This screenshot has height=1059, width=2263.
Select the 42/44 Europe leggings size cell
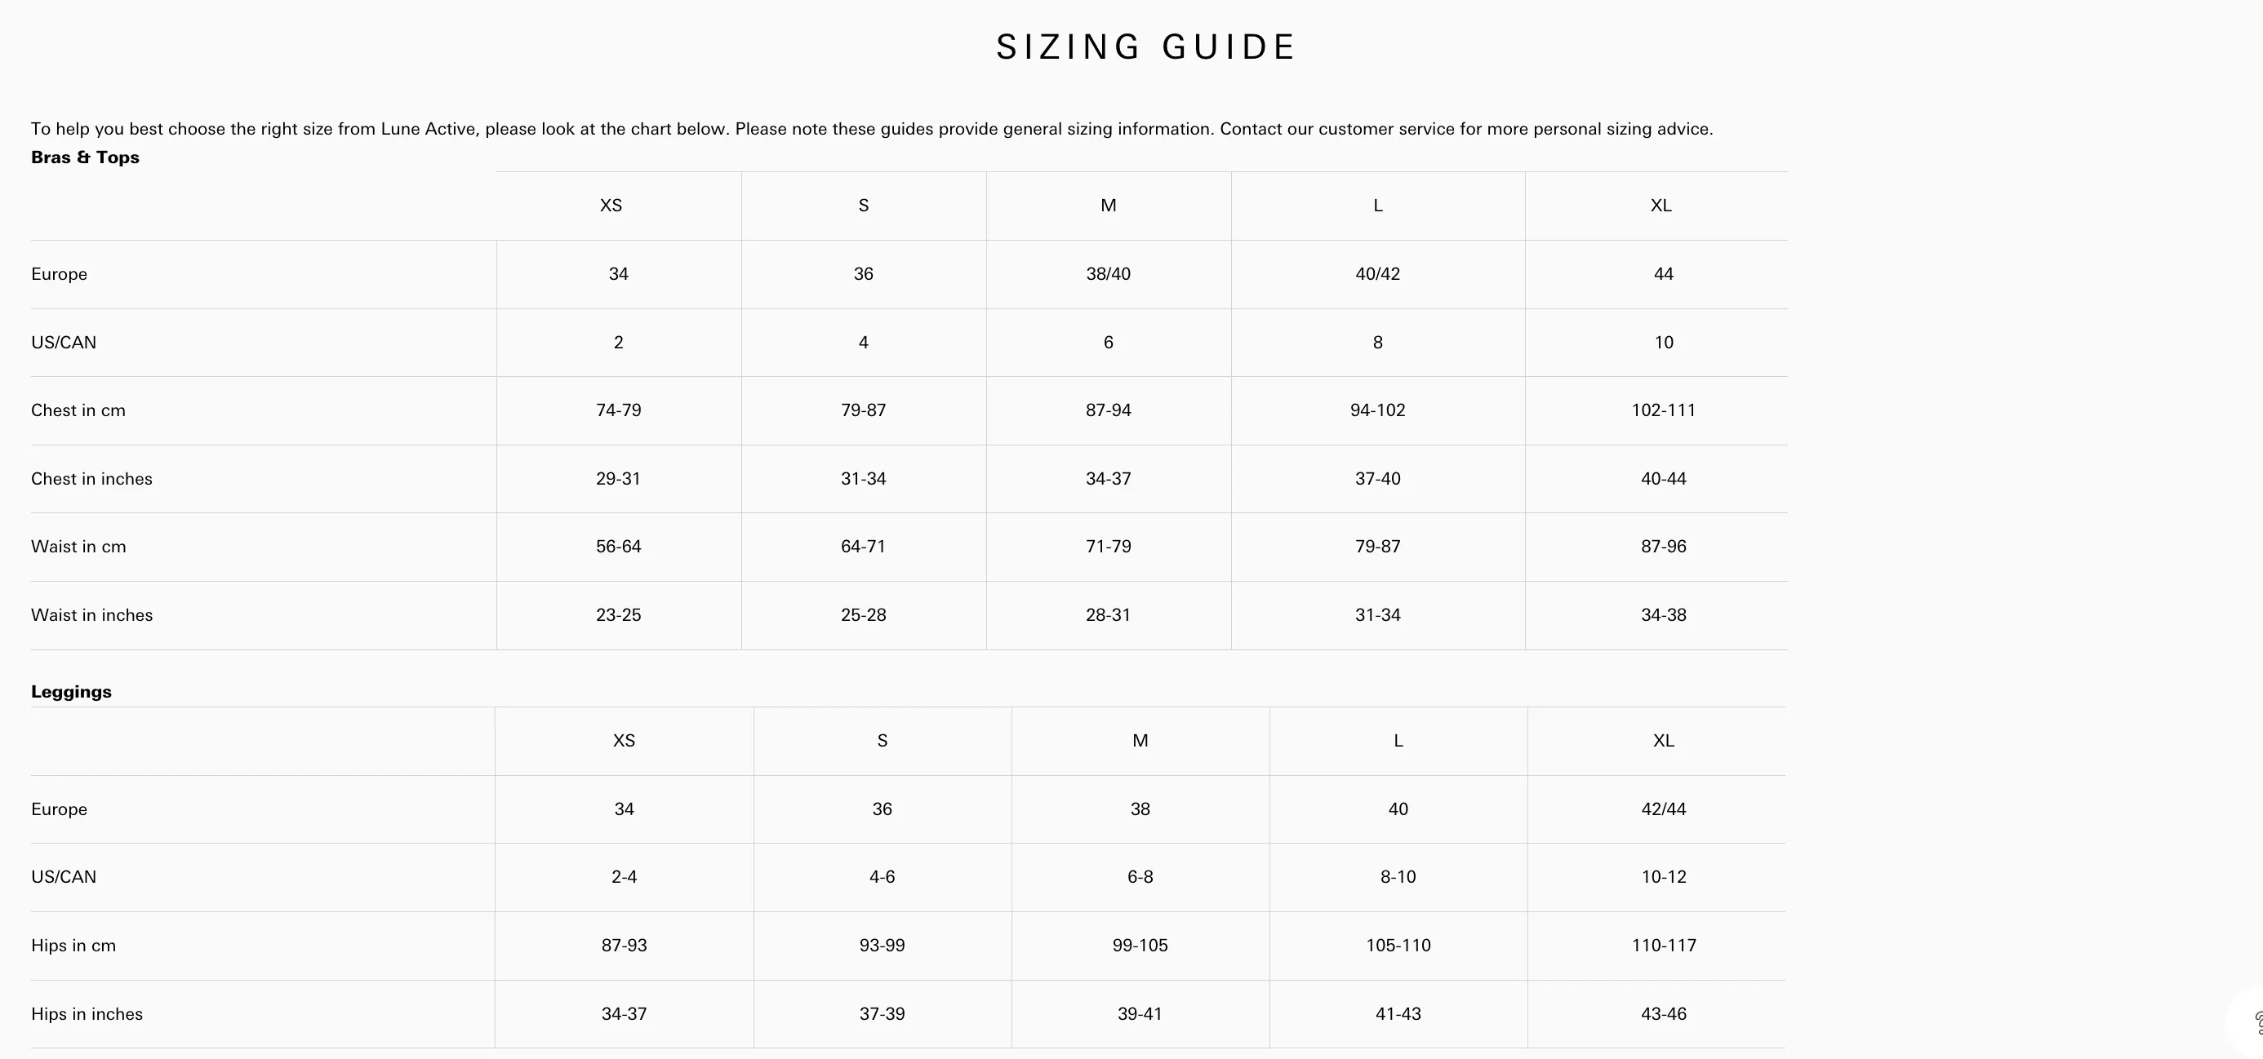1663,809
